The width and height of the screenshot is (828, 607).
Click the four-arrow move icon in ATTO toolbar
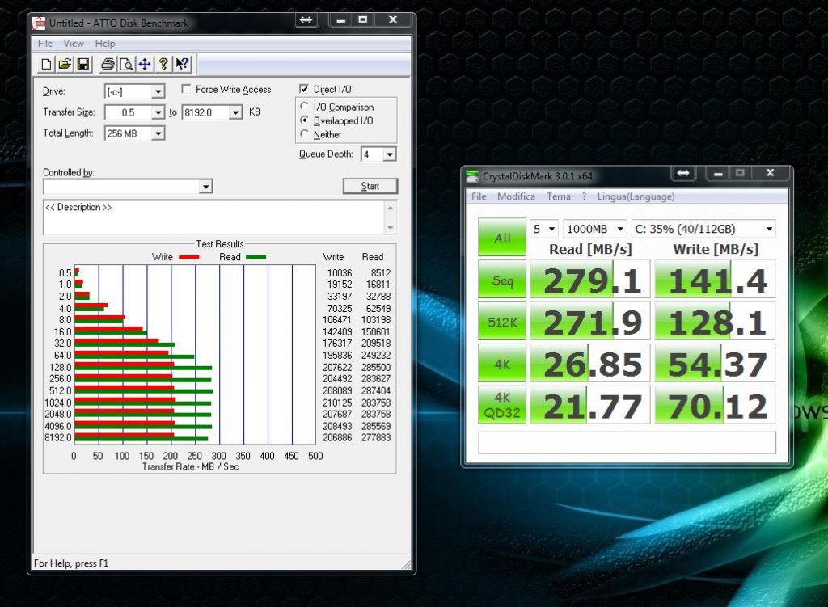coord(145,64)
